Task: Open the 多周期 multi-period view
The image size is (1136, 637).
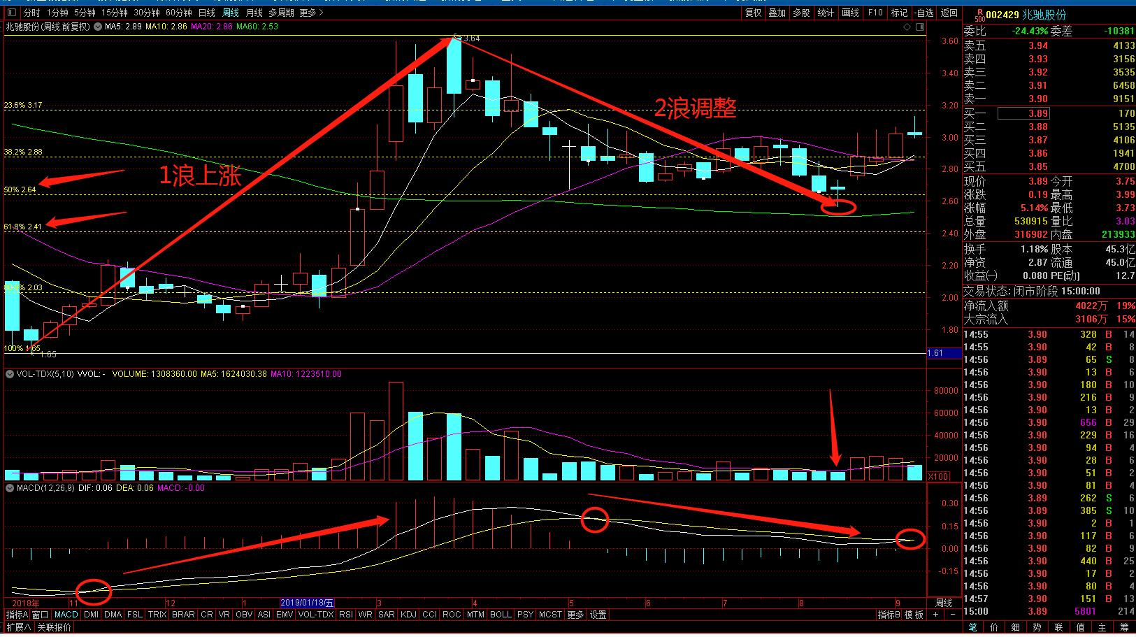Action: [x=281, y=13]
